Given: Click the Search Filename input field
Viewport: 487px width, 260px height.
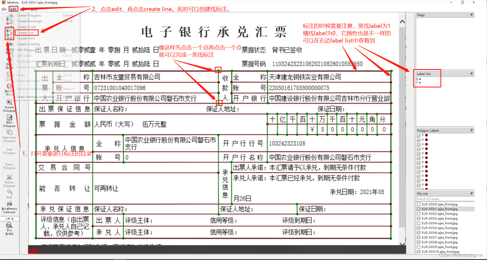Looking at the screenshot, I should (445, 199).
